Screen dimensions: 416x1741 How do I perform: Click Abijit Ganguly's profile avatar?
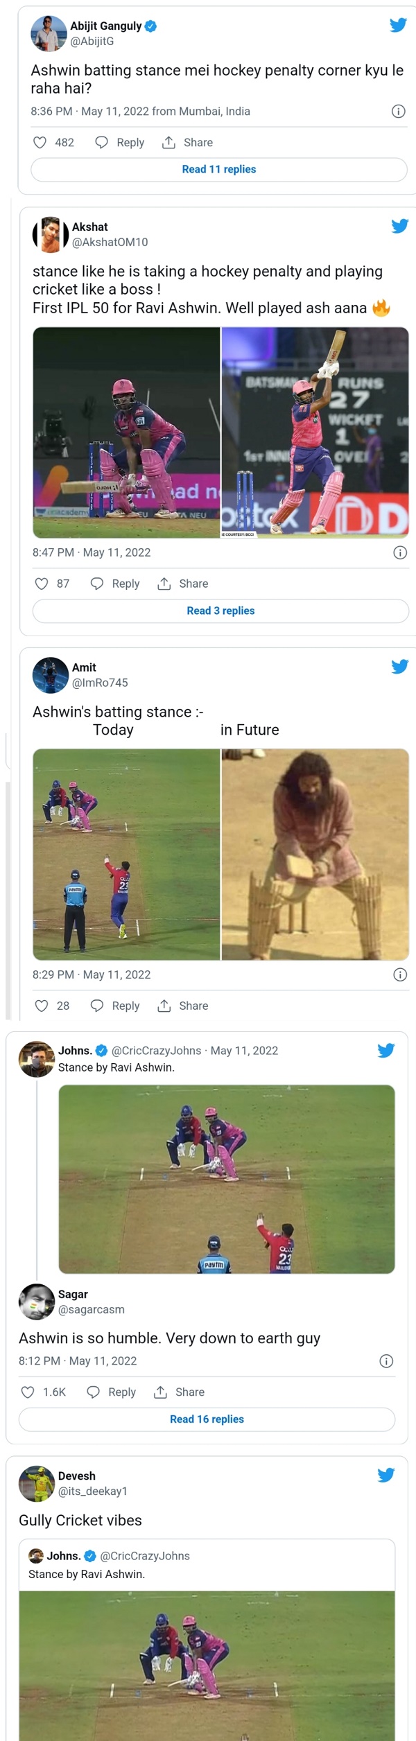click(48, 33)
